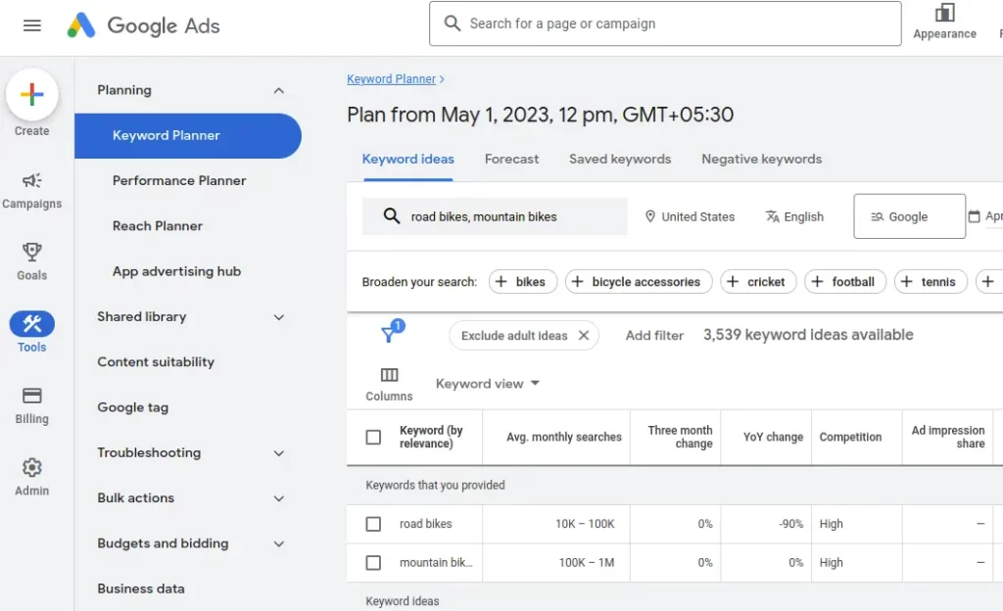Screen dimensions: 1003x611
Task: Open Business data
Action: pos(141,588)
